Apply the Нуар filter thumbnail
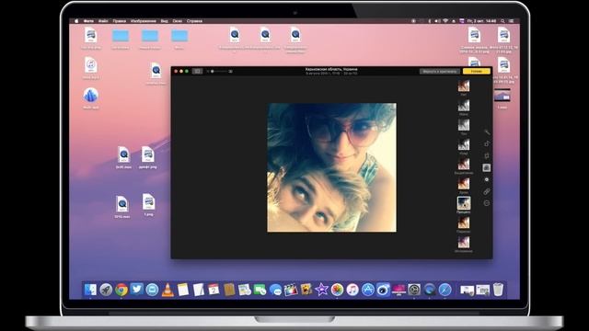 (464, 144)
